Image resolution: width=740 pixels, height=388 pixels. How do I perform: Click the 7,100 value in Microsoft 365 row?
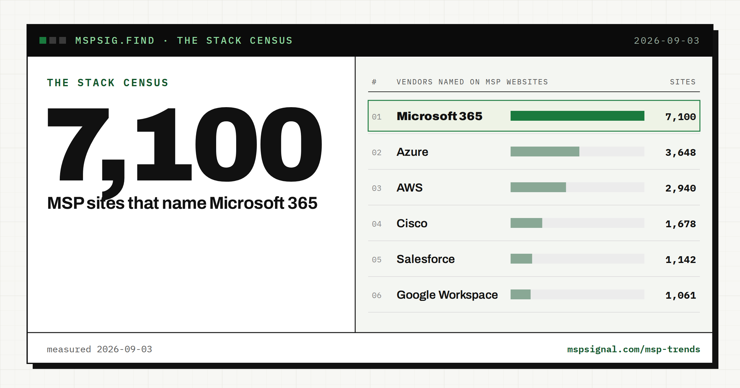tap(680, 117)
